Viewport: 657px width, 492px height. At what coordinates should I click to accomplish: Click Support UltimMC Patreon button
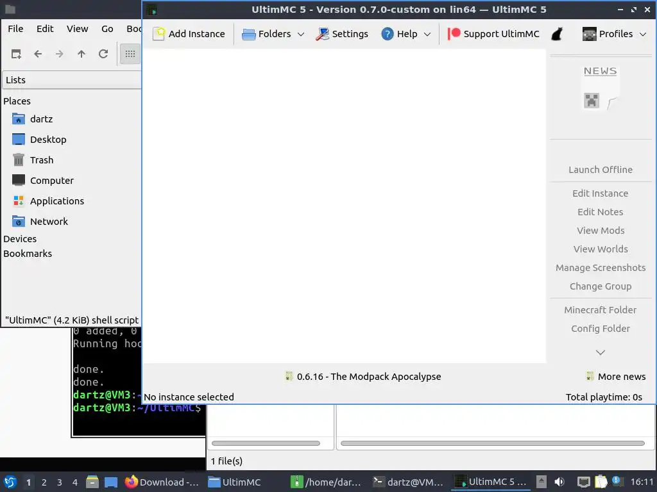493,34
